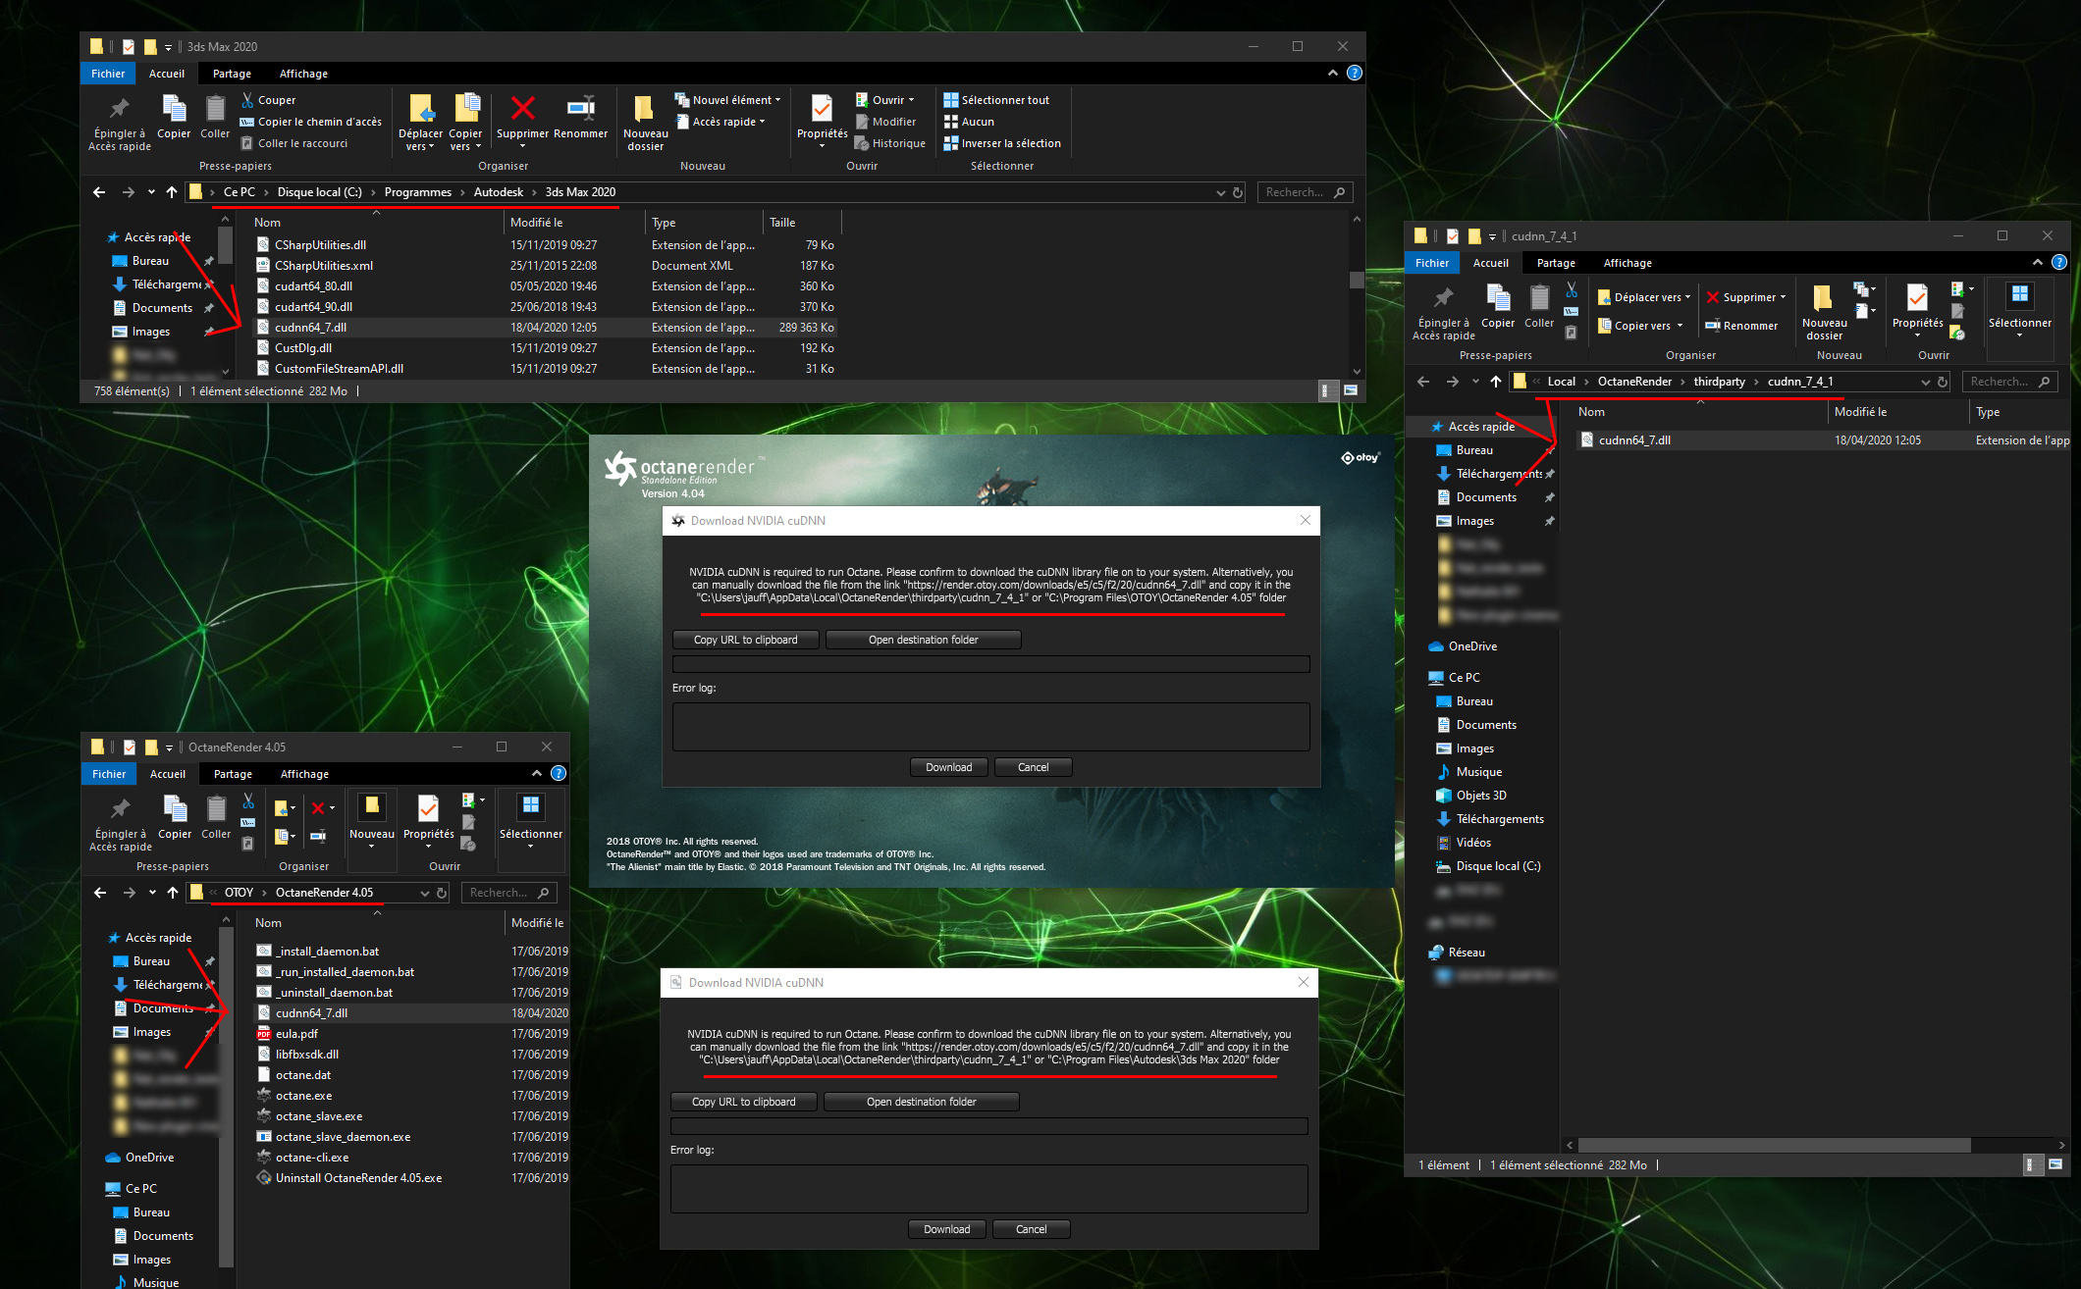Switch to large icons view in cudnn_7_4_1 status bar
The height and width of the screenshot is (1289, 2081).
[x=2055, y=1164]
